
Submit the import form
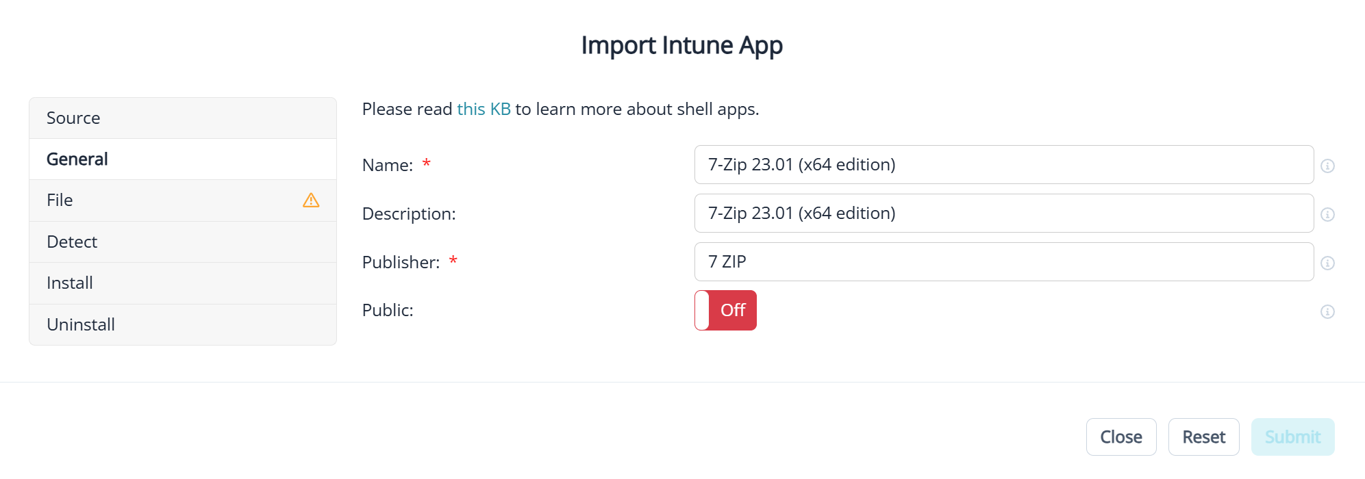pos(1292,437)
